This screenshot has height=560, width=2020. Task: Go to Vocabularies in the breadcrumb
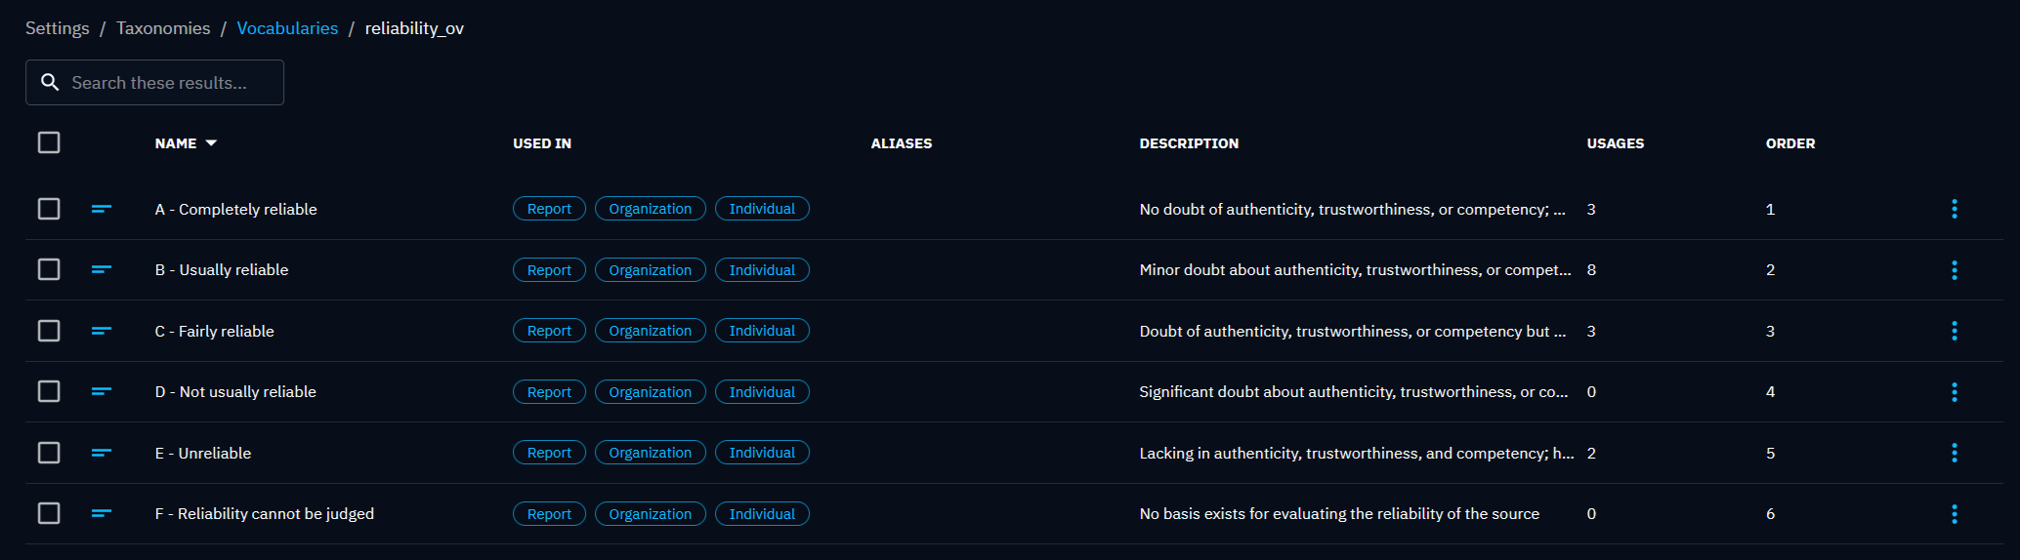click(287, 28)
